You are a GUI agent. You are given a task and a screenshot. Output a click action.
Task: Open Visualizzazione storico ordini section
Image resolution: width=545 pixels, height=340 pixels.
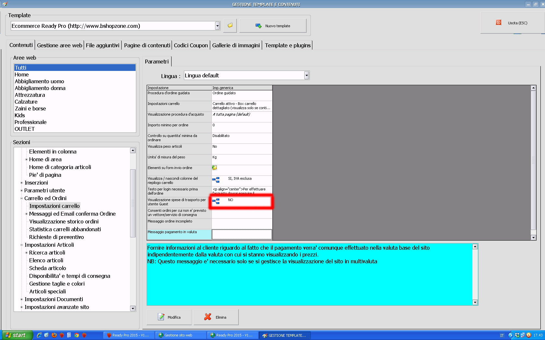pyautogui.click(x=64, y=221)
